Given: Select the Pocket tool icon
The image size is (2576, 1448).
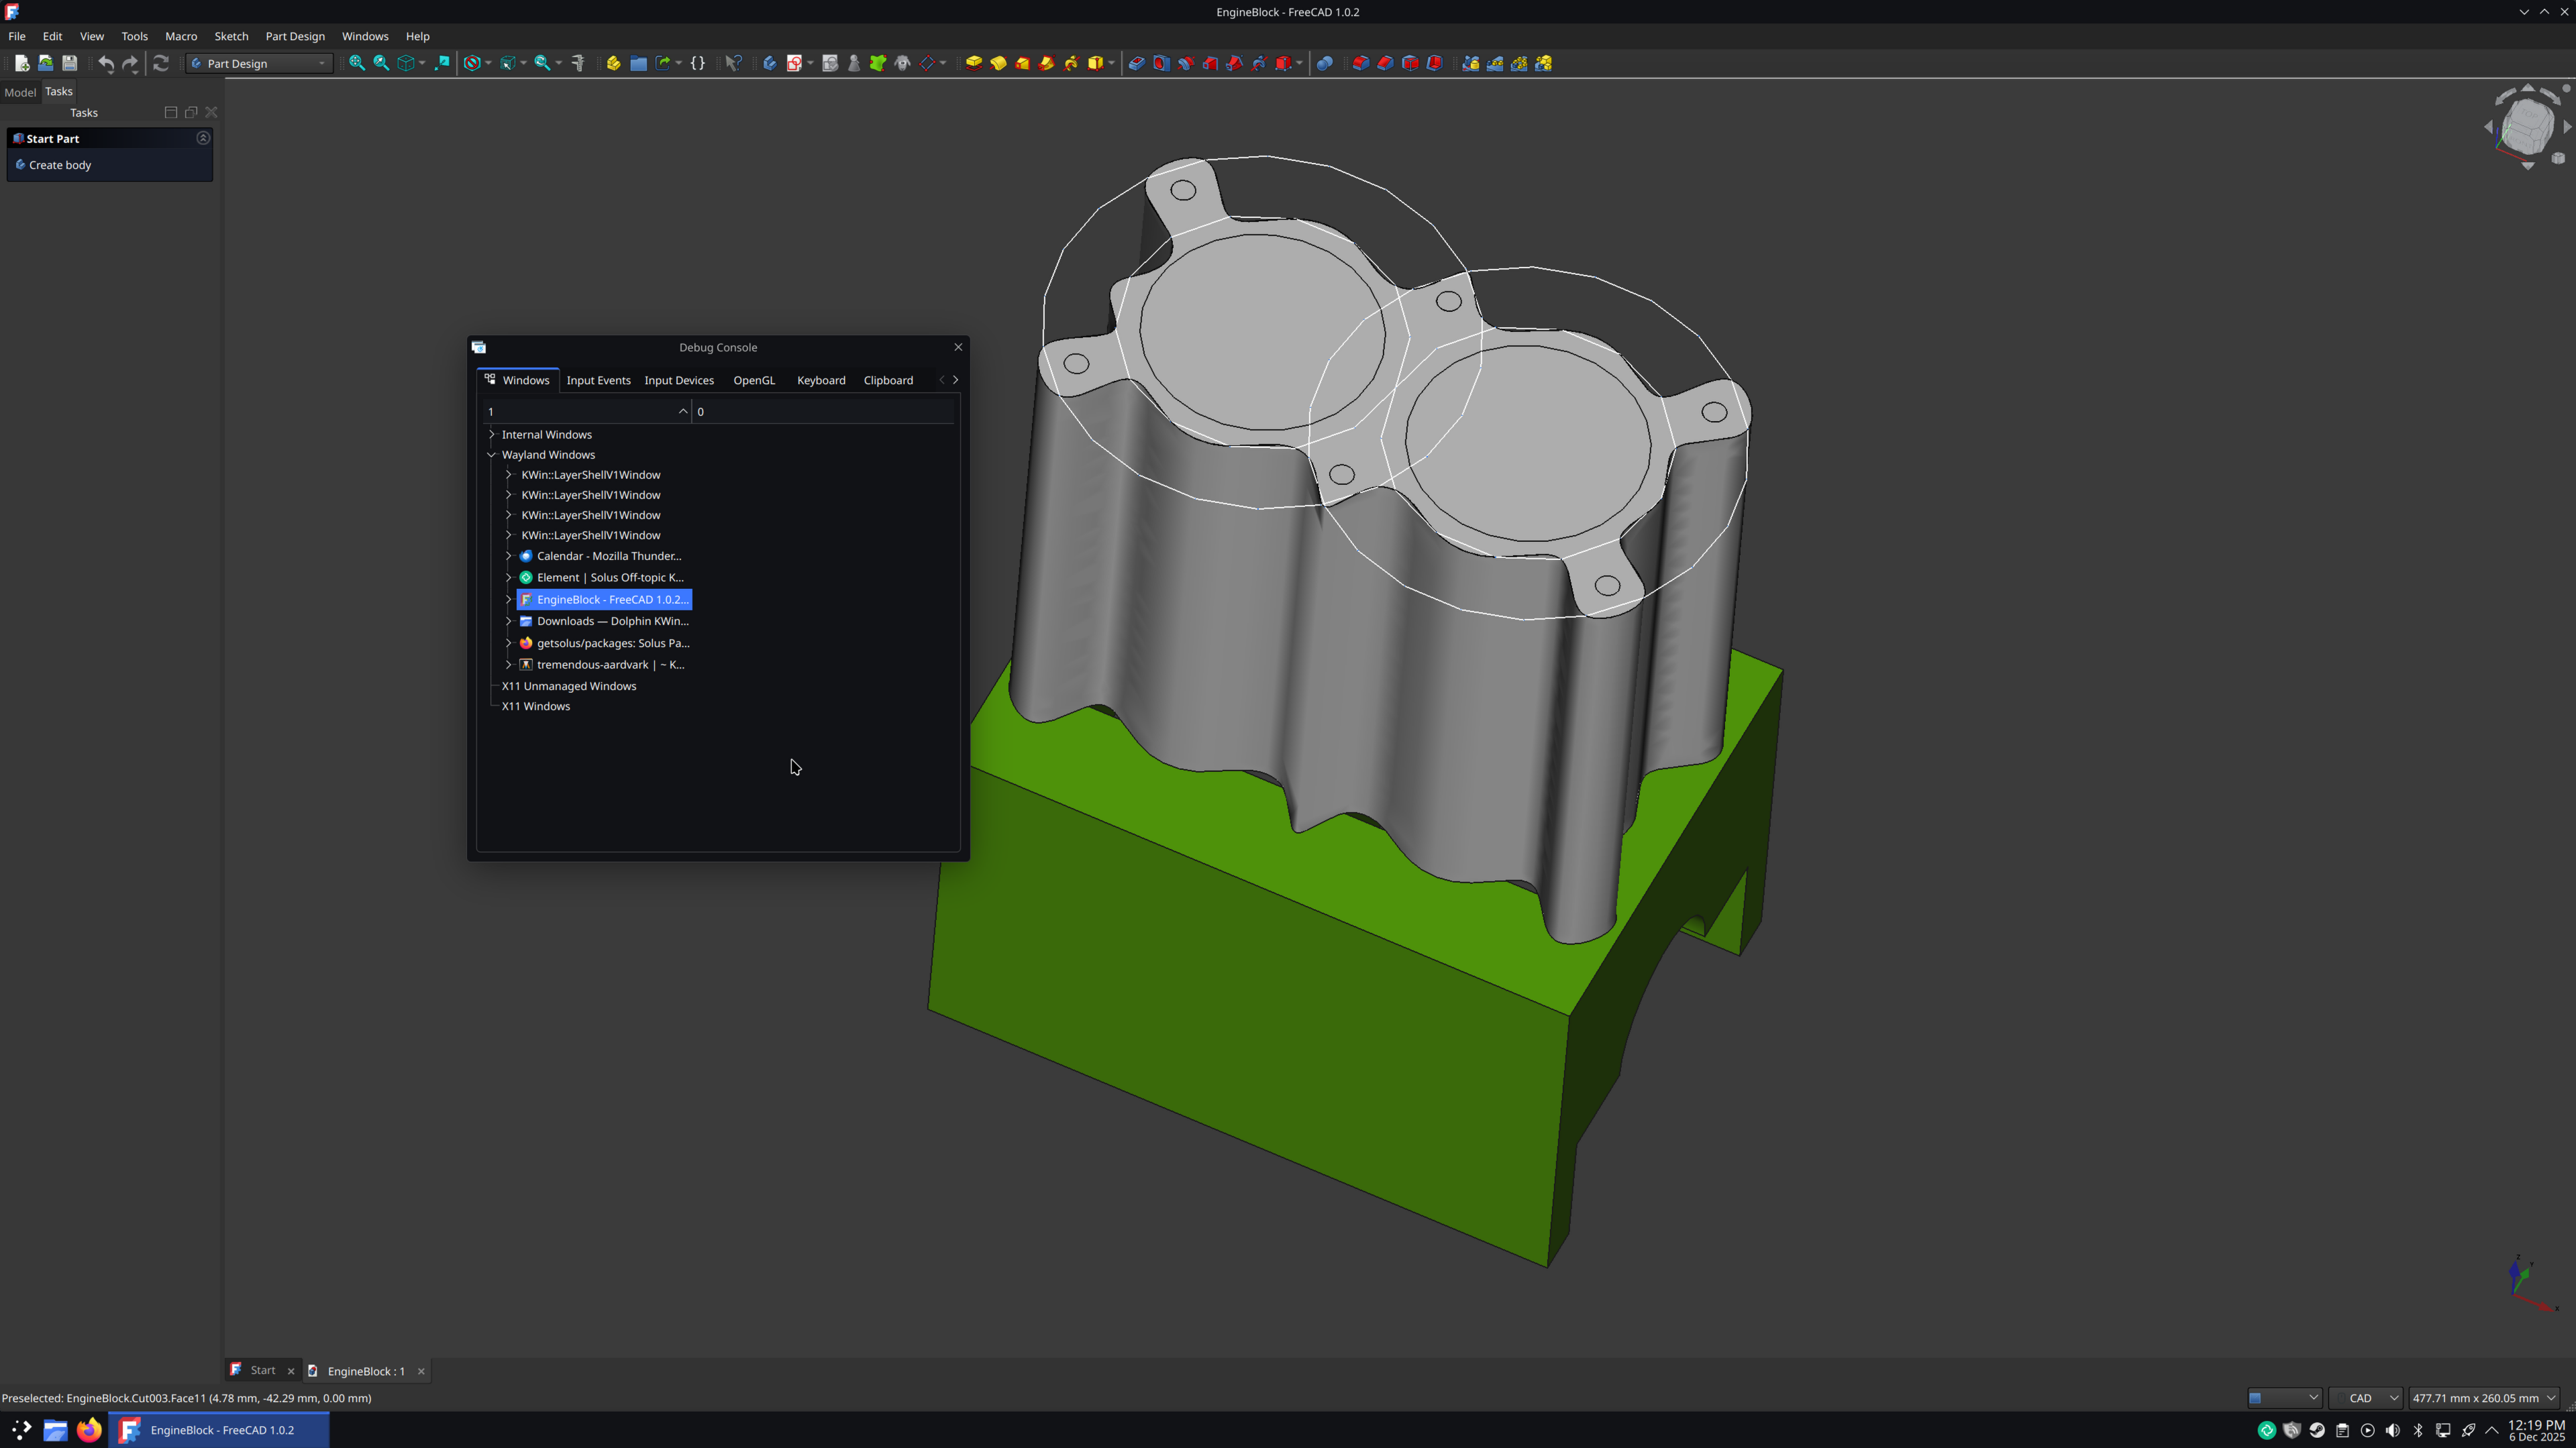Looking at the screenshot, I should pyautogui.click(x=1136, y=63).
